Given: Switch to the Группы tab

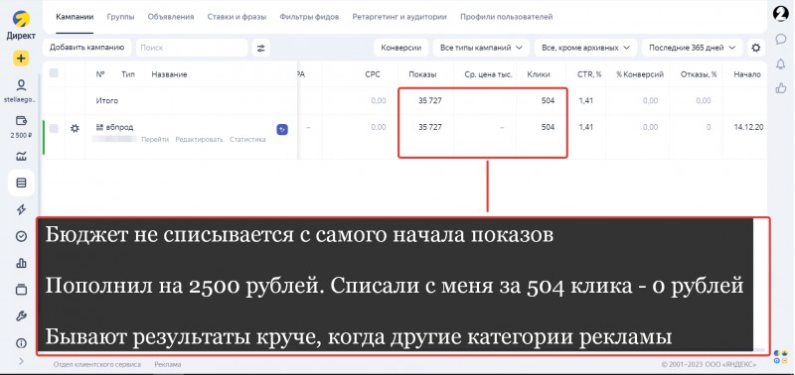Looking at the screenshot, I should (x=120, y=17).
